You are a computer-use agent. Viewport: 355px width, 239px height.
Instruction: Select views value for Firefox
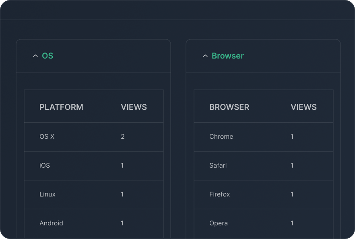click(x=292, y=194)
